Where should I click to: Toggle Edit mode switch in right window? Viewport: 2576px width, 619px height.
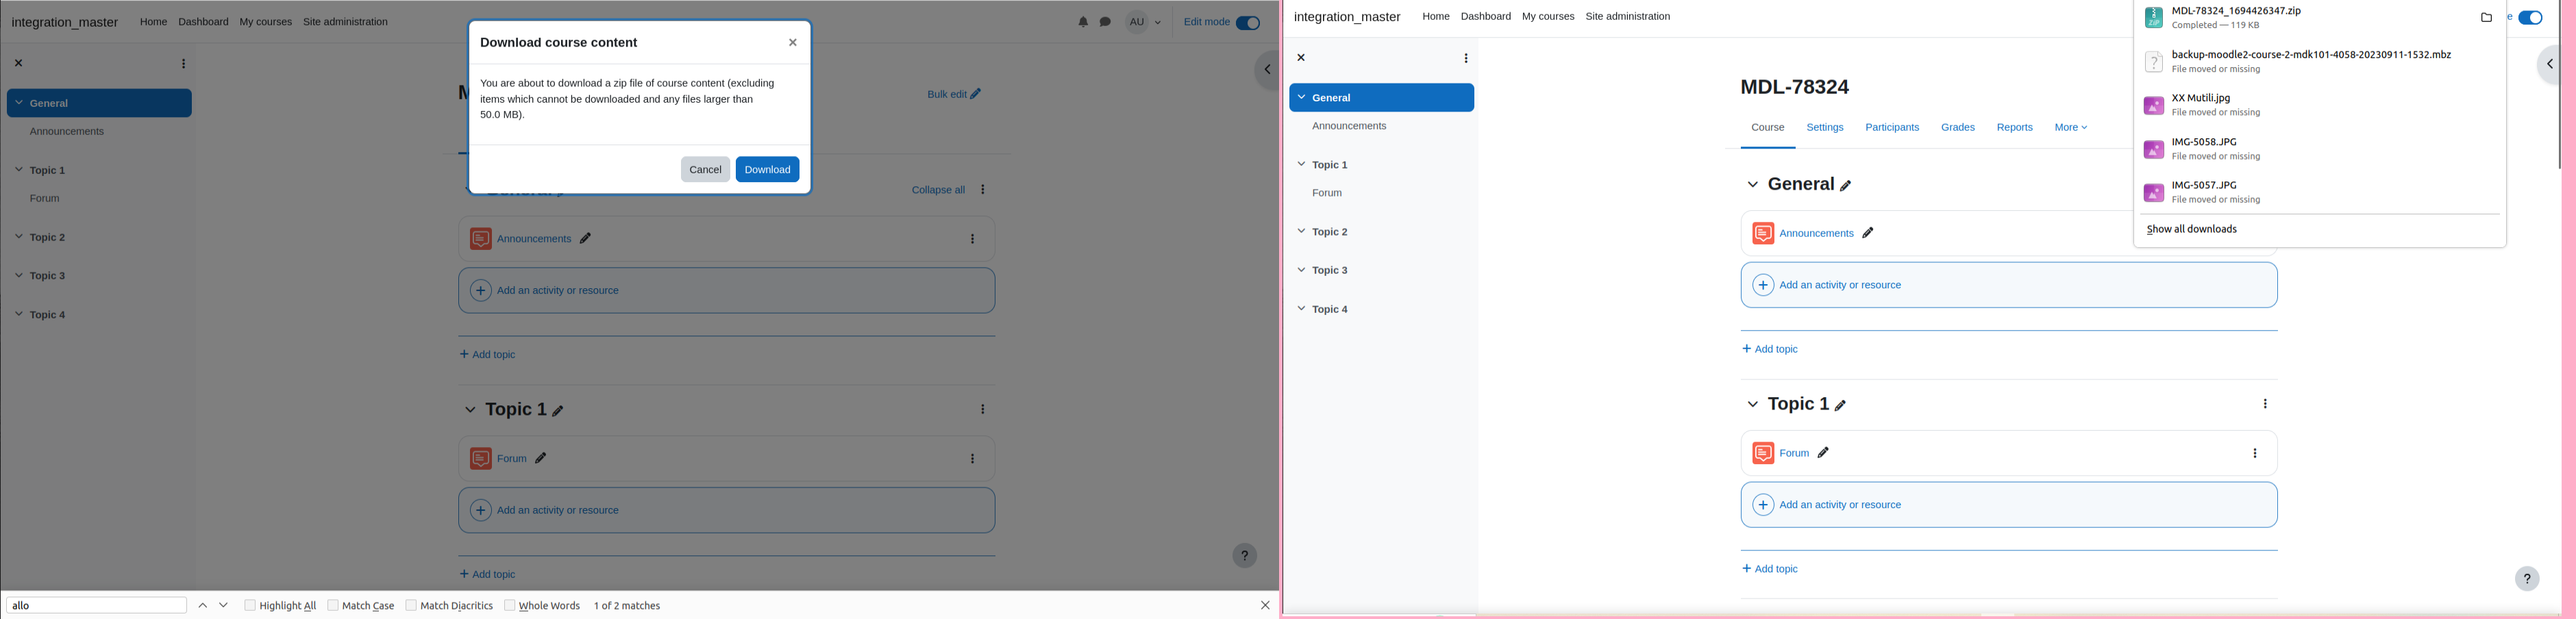pyautogui.click(x=2530, y=18)
